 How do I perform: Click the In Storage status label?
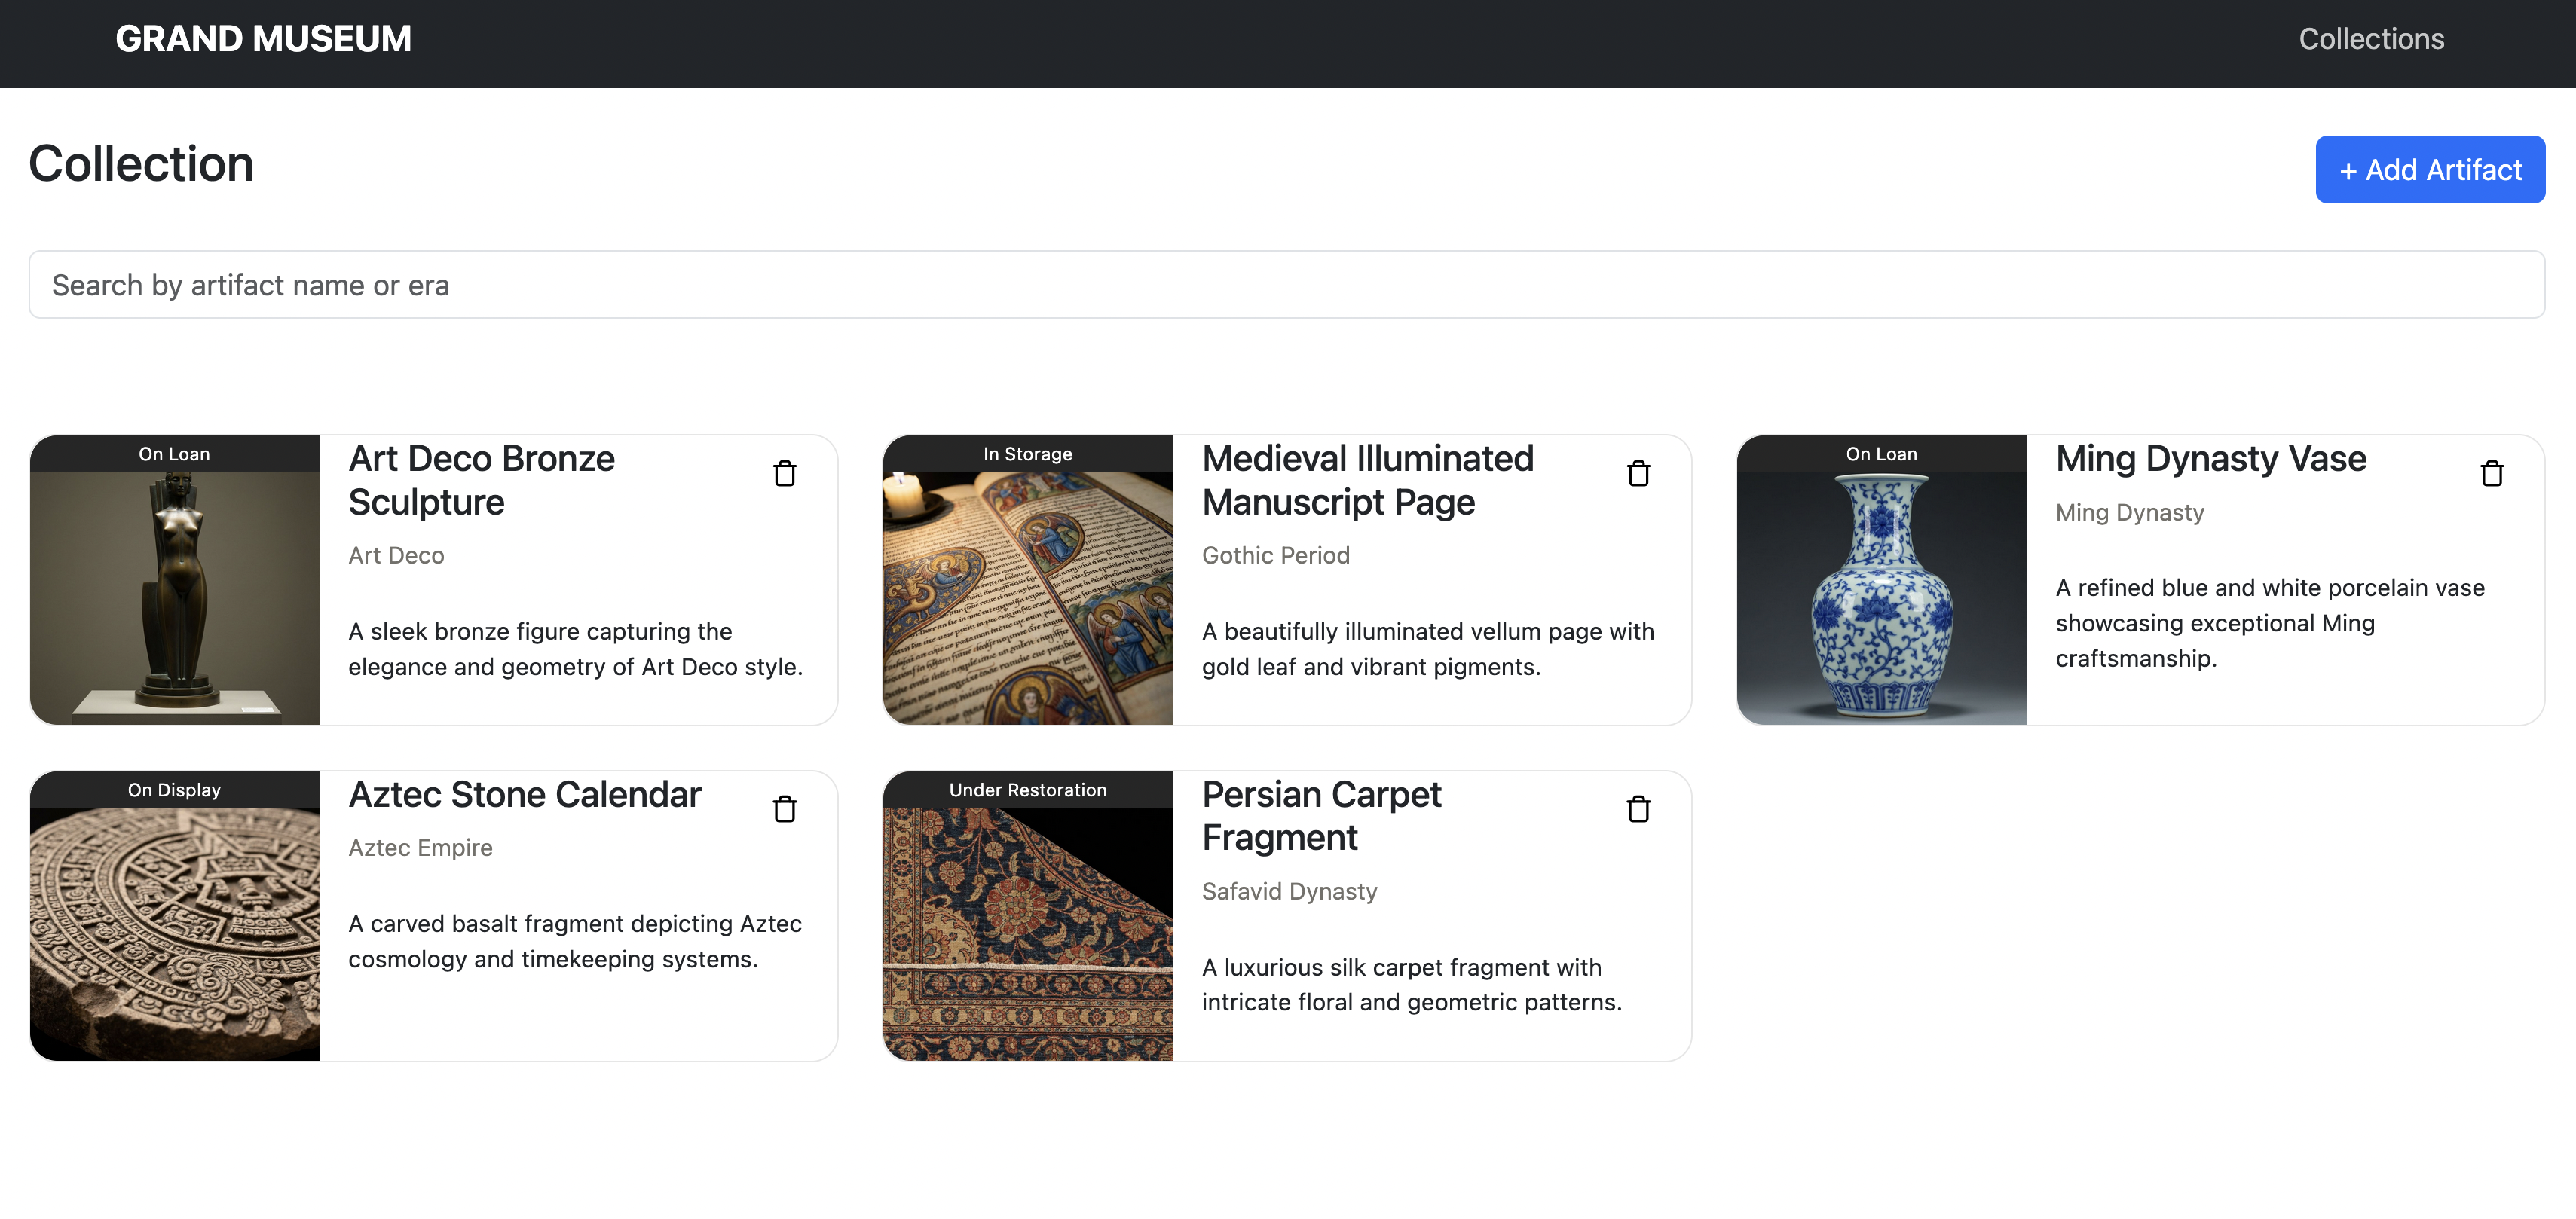[1027, 454]
